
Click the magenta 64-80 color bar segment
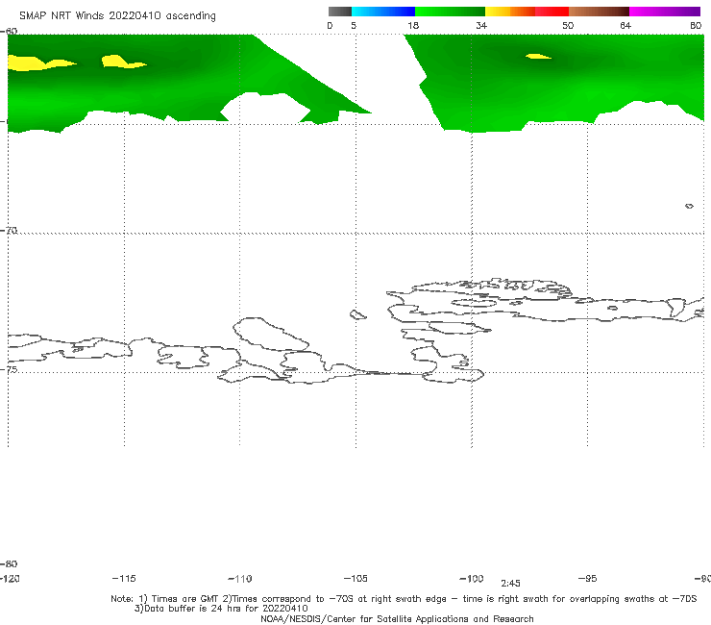[665, 12]
